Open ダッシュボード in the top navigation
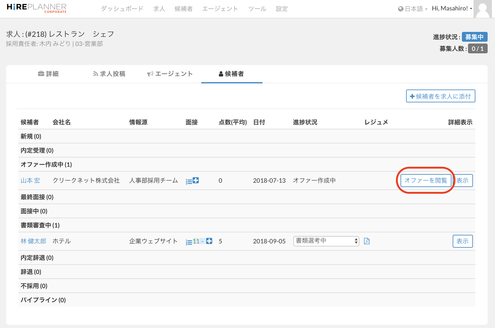495x328 pixels. pos(122,9)
